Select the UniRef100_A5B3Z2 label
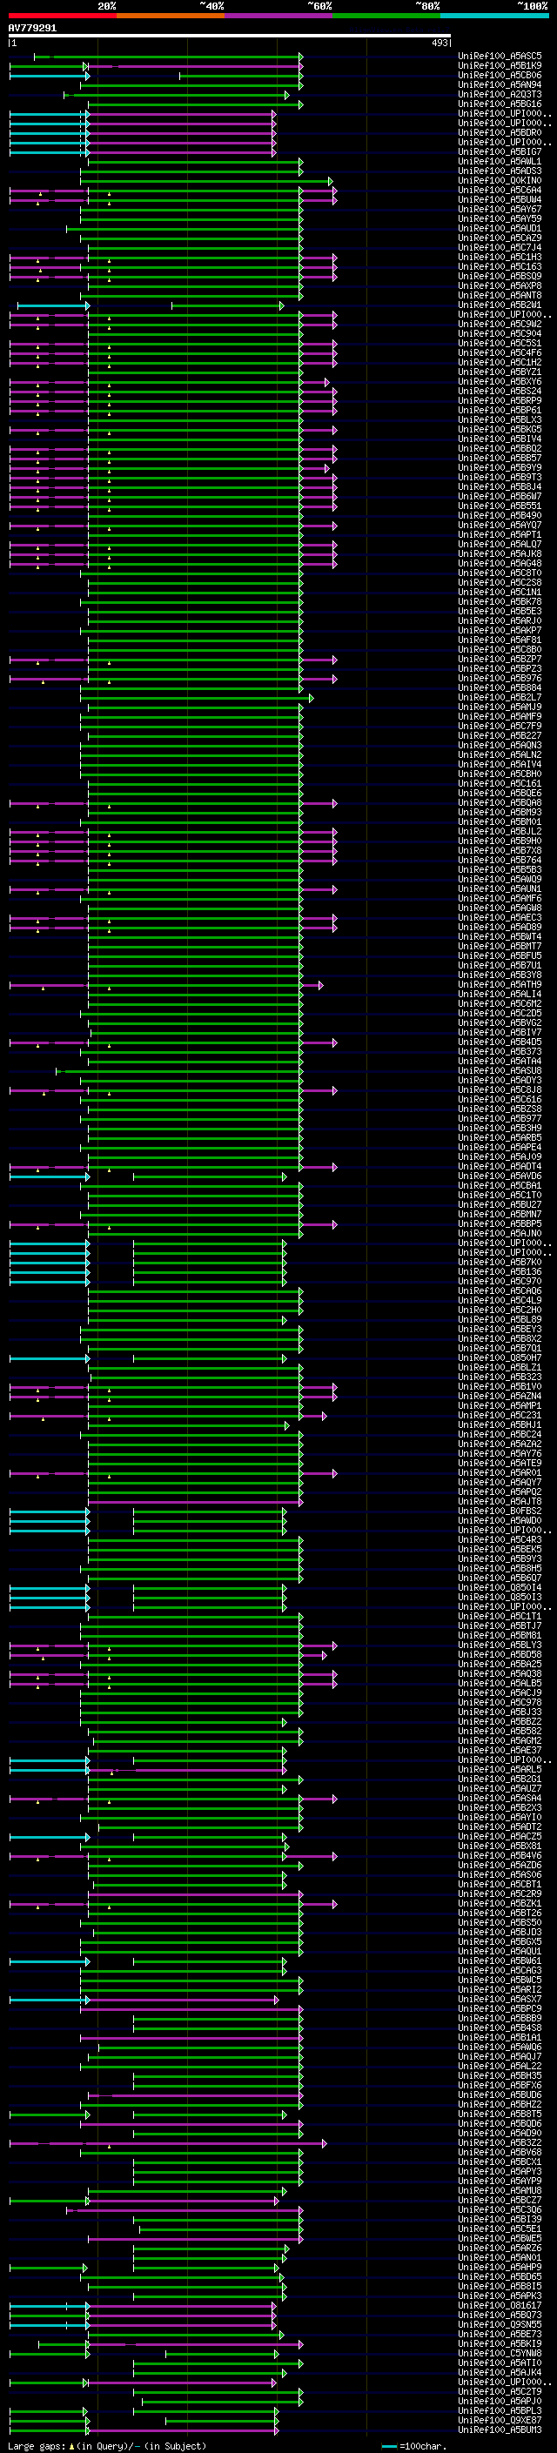Image resolution: width=557 pixels, height=2453 pixels. (500, 2142)
